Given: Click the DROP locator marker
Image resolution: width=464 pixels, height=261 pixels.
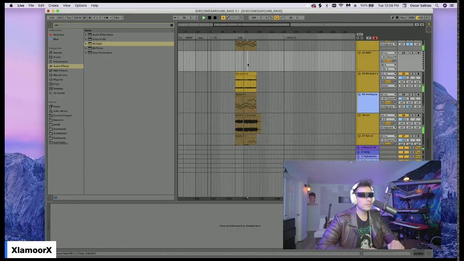Looking at the screenshot, I should coord(188,38).
